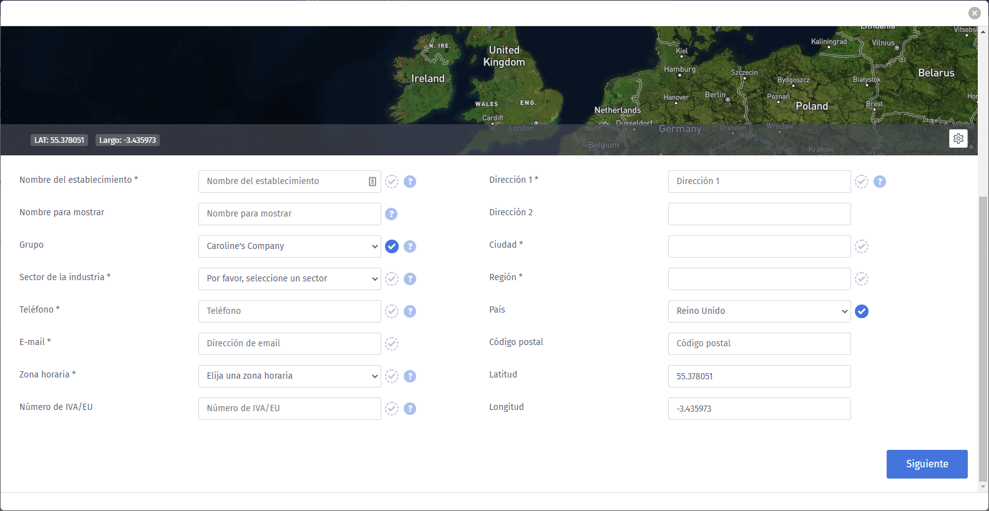Click Netherlands label on the map
The image size is (989, 511).
pos(618,110)
